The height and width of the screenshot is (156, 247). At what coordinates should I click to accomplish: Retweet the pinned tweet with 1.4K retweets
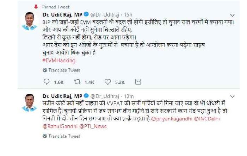pos(77,82)
